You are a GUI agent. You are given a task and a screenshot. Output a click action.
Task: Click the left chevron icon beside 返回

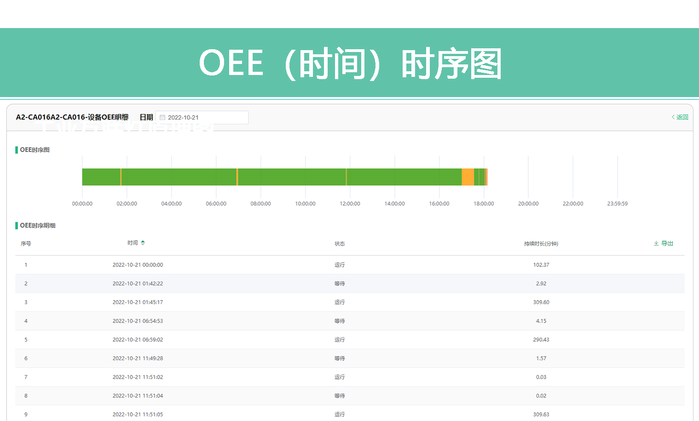click(672, 117)
